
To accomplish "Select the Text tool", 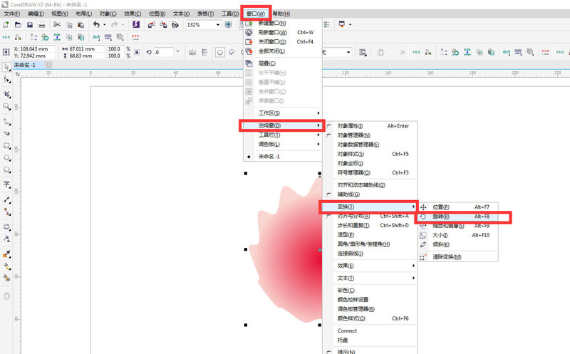I will [7, 184].
